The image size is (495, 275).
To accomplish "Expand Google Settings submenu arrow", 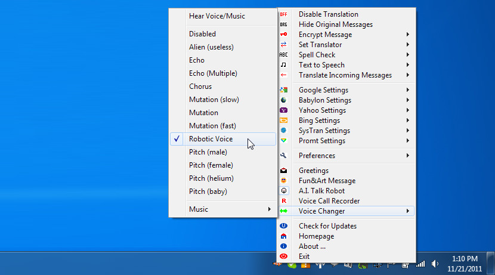I will [x=408, y=90].
